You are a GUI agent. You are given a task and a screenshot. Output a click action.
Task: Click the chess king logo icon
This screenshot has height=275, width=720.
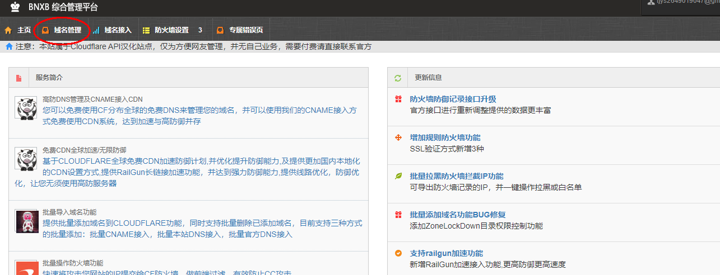15,7
